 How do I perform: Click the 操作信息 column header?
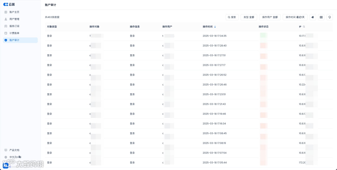(135, 27)
